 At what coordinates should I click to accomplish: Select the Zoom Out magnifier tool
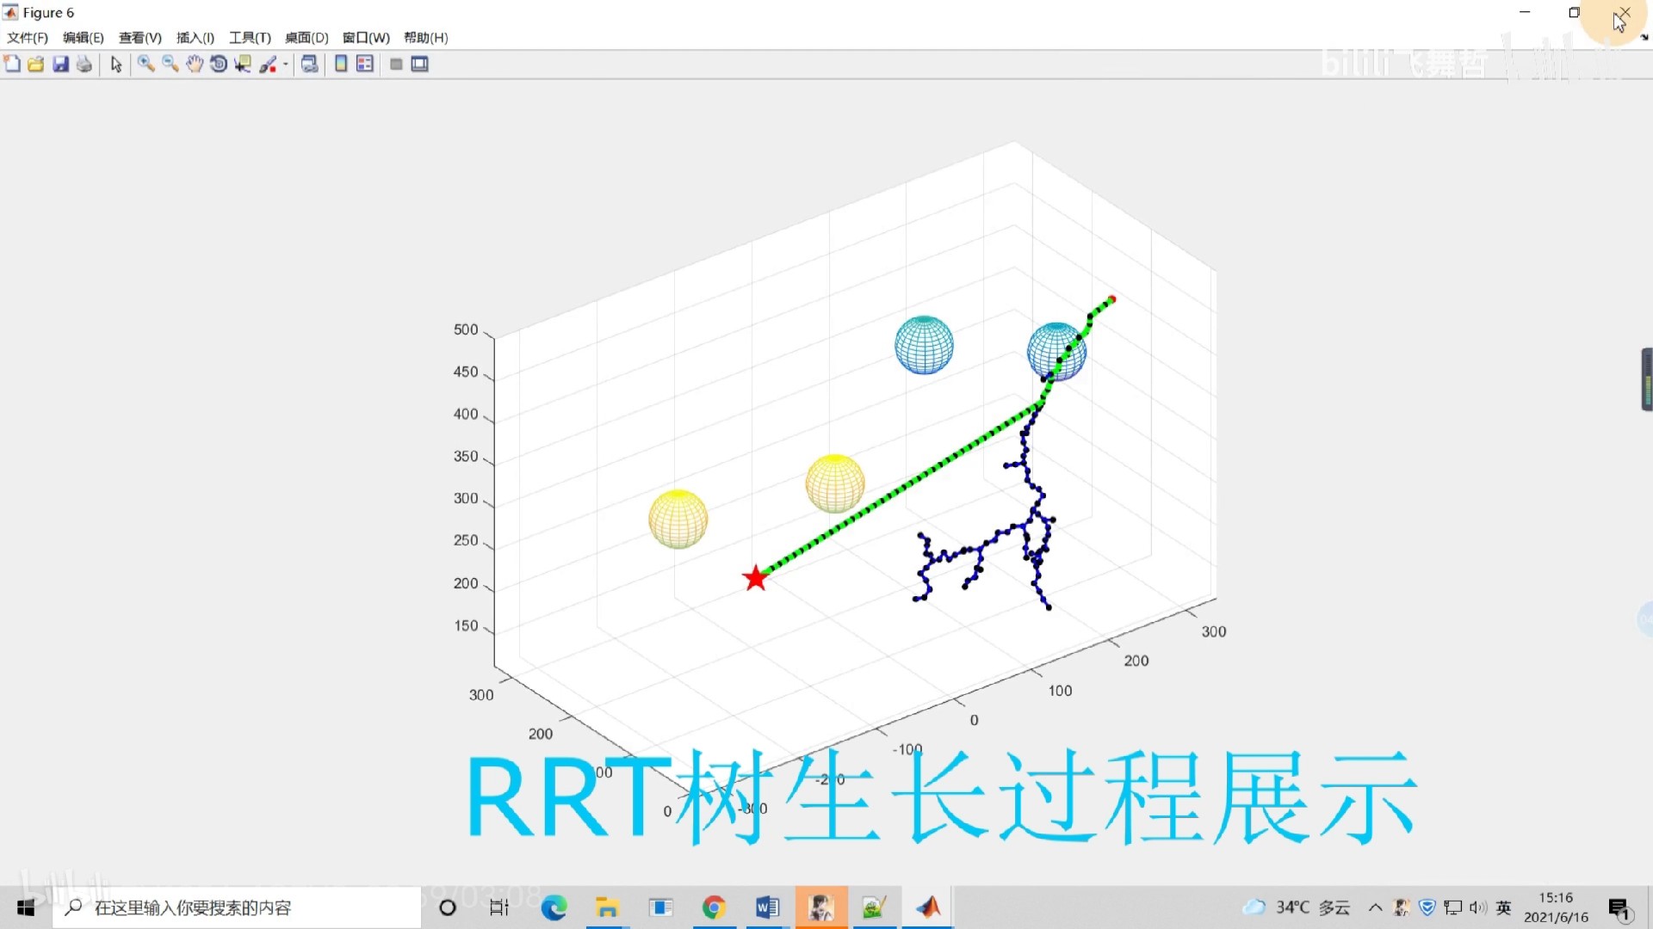click(170, 65)
